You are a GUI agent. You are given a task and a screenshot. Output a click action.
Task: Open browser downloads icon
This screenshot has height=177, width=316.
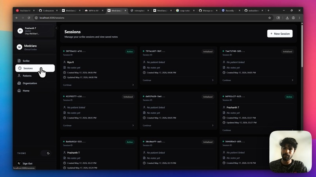tap(287, 18)
